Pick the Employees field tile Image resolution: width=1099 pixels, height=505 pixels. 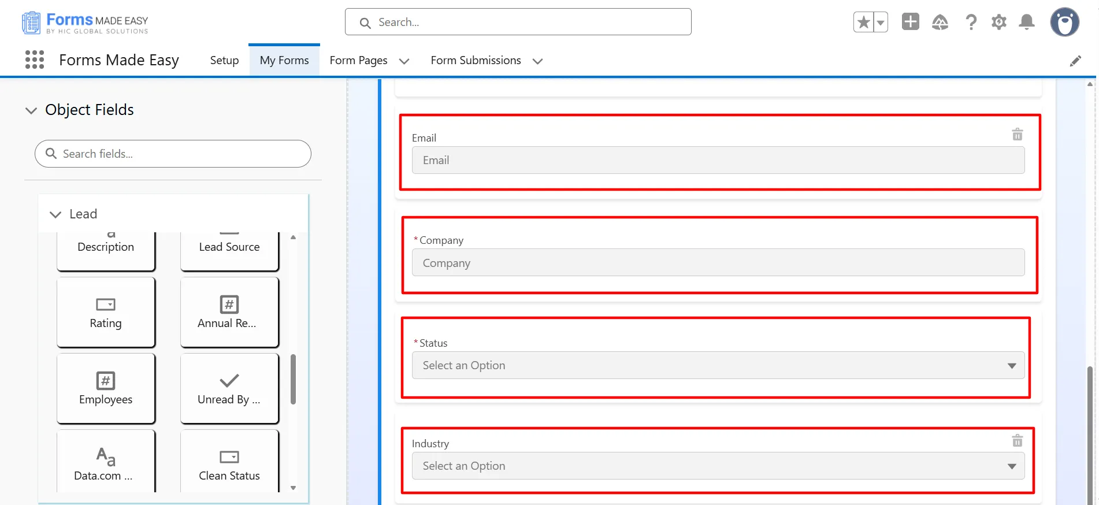106,388
